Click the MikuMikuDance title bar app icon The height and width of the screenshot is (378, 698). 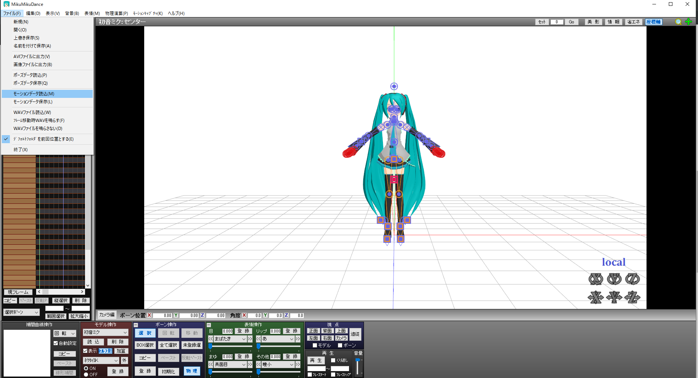coord(6,4)
